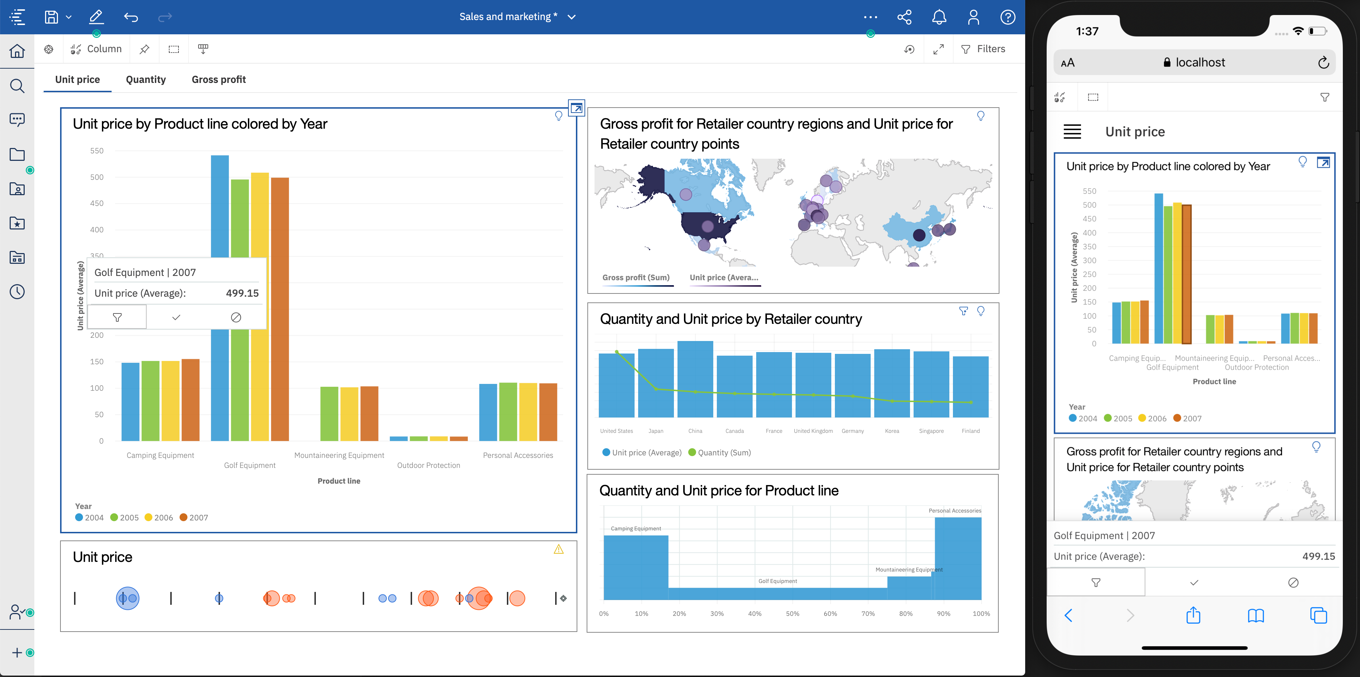The width and height of the screenshot is (1360, 677).
Task: Click the warning triangle on Unit price widget
Action: (x=559, y=549)
